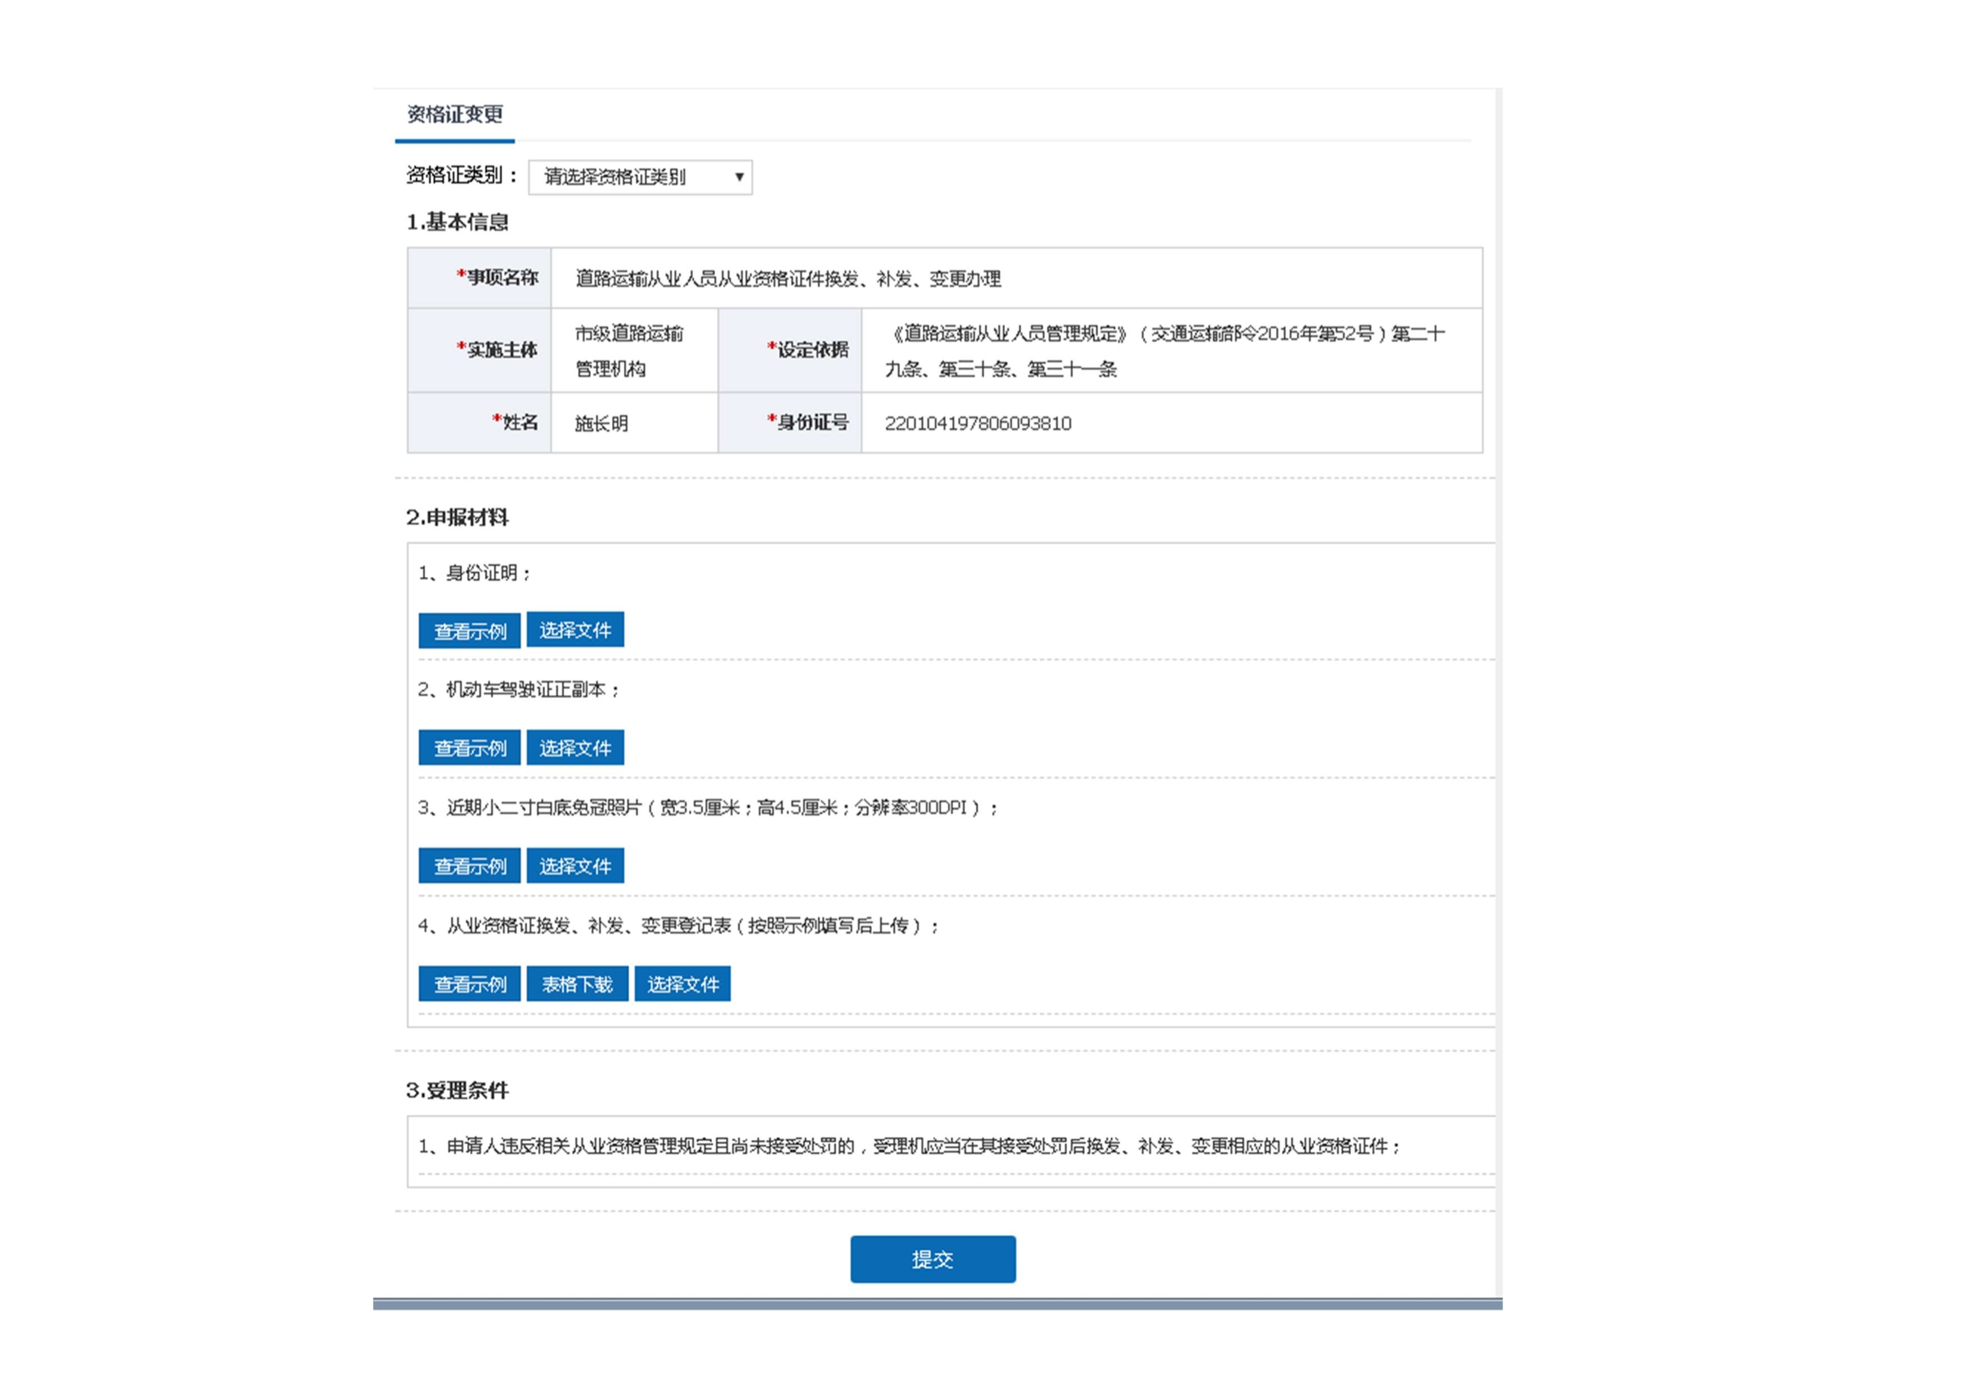
Task: Choose file for 近期小二寸白底免冠照片
Action: [574, 867]
